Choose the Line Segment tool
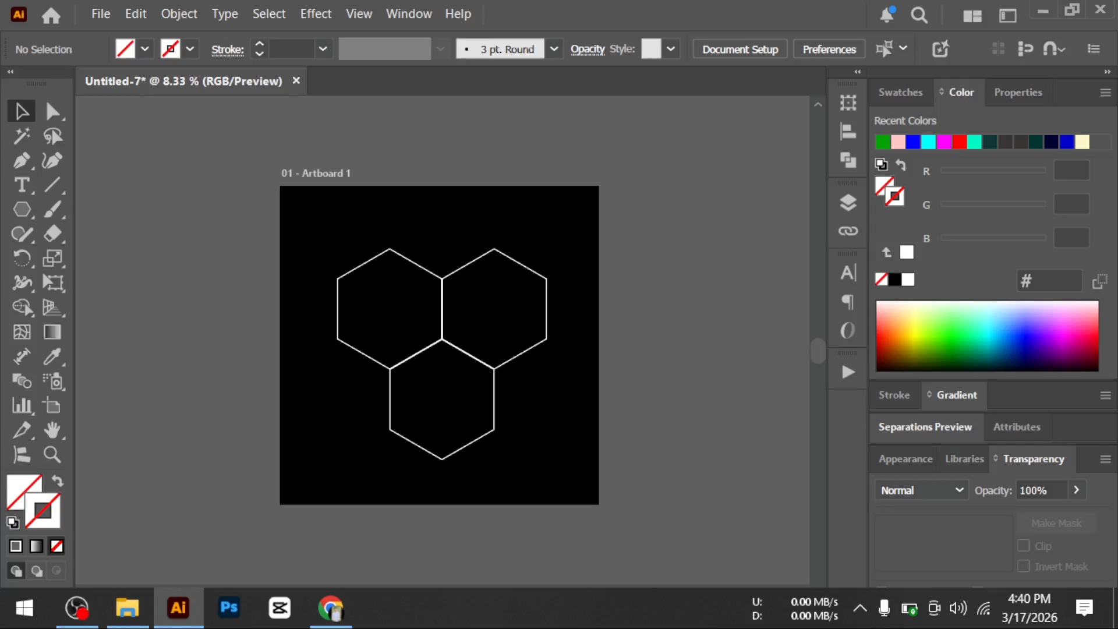Viewport: 1118px width, 629px height. tap(52, 185)
